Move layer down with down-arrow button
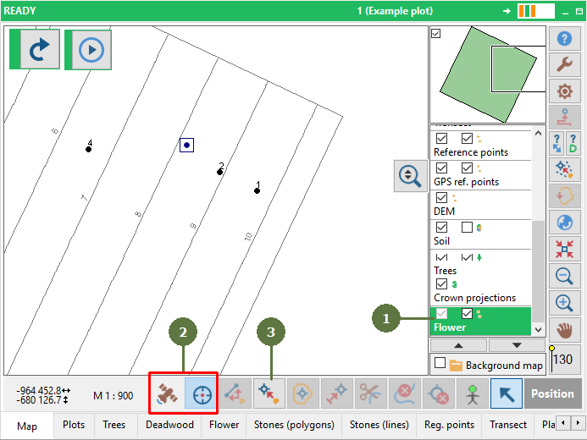This screenshot has width=587, height=440. (517, 345)
